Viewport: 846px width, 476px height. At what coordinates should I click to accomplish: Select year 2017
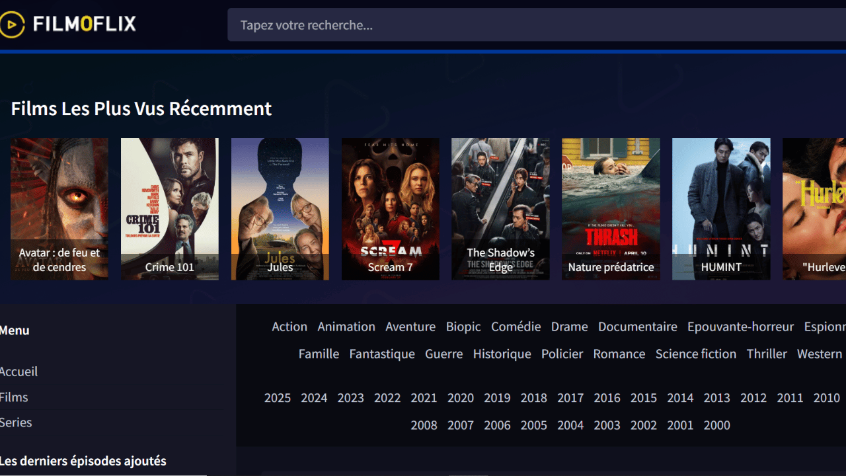pos(570,397)
